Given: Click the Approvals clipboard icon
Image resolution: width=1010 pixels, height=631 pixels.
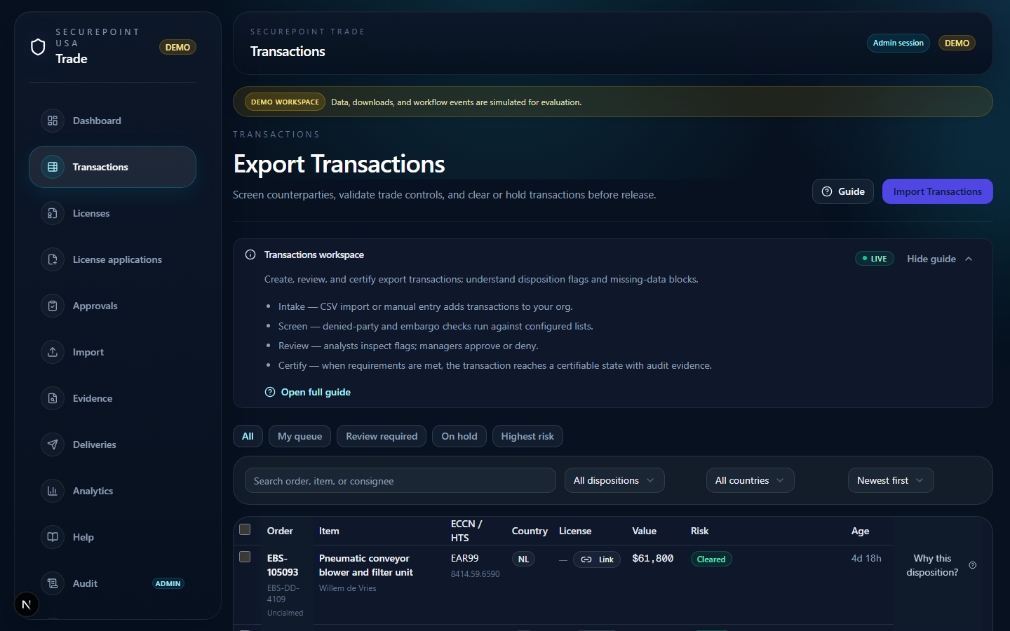Looking at the screenshot, I should (53, 306).
